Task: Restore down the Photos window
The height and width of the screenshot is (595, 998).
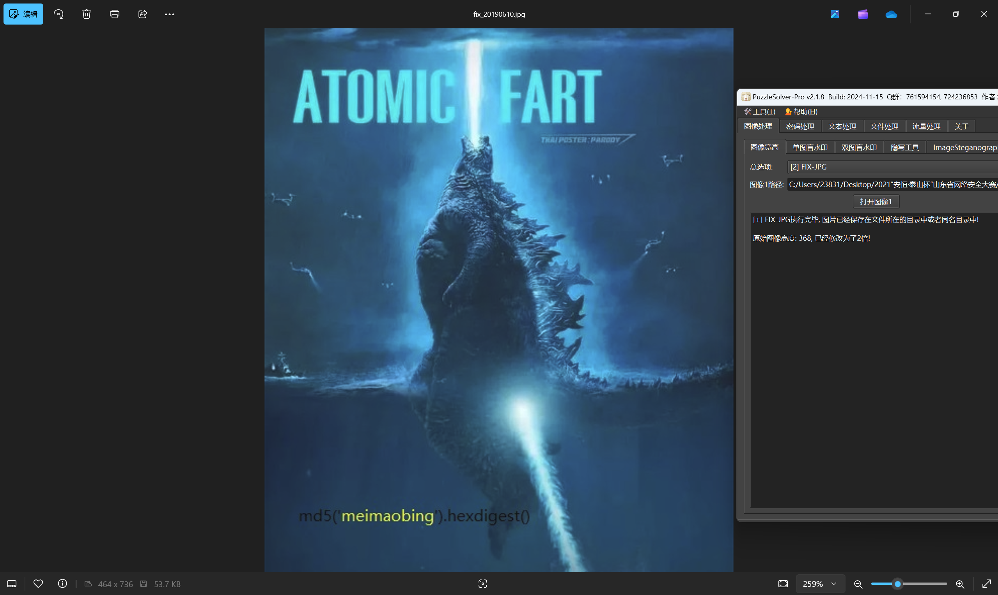Action: 956,14
